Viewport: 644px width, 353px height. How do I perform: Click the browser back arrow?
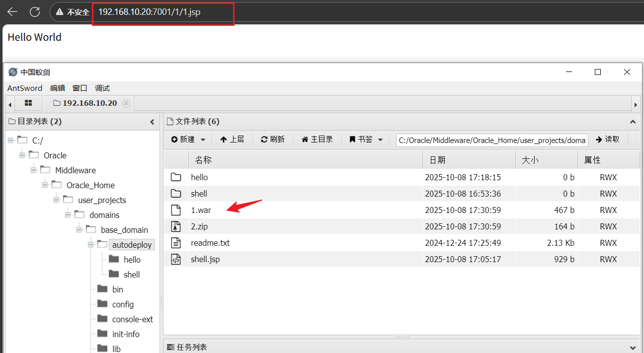click(x=12, y=12)
